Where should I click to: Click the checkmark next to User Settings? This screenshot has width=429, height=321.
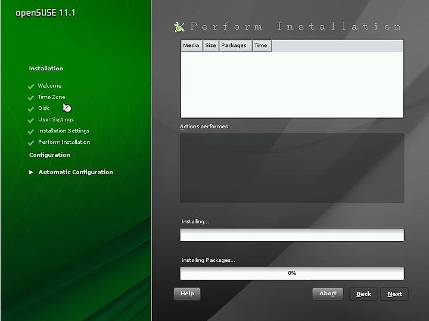coord(31,121)
